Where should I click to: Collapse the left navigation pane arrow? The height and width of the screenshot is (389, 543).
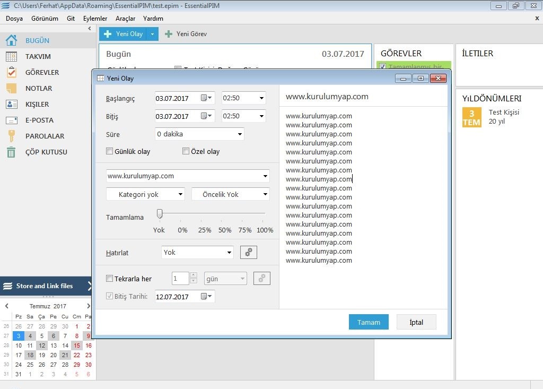pos(90,29)
